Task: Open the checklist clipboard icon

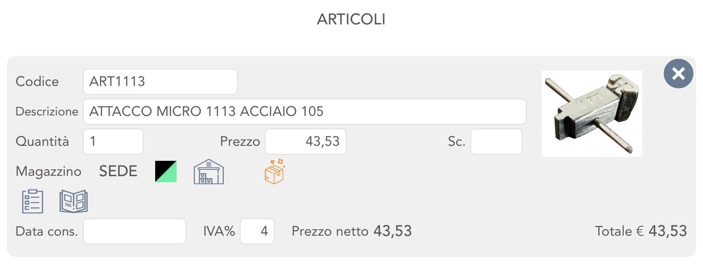Action: tap(33, 201)
